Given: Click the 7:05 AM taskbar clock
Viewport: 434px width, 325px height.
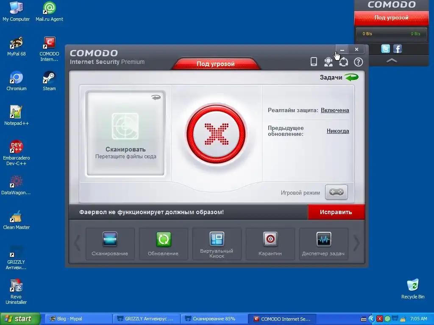Looking at the screenshot, I should coord(418,319).
